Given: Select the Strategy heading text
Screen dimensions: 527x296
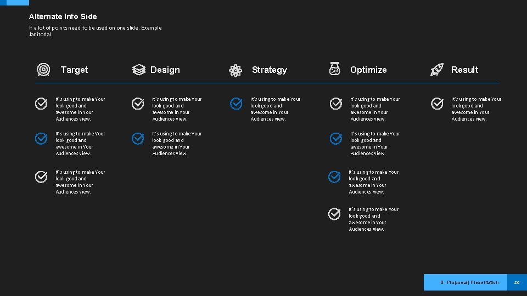Looking at the screenshot, I should click(x=269, y=70).
